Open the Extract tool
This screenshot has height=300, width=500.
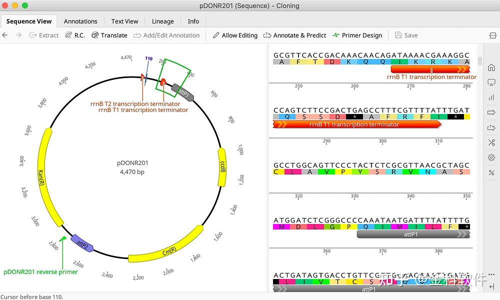coord(43,35)
